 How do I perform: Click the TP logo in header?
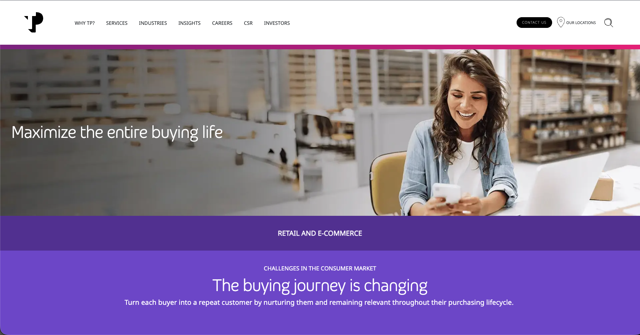[34, 22]
